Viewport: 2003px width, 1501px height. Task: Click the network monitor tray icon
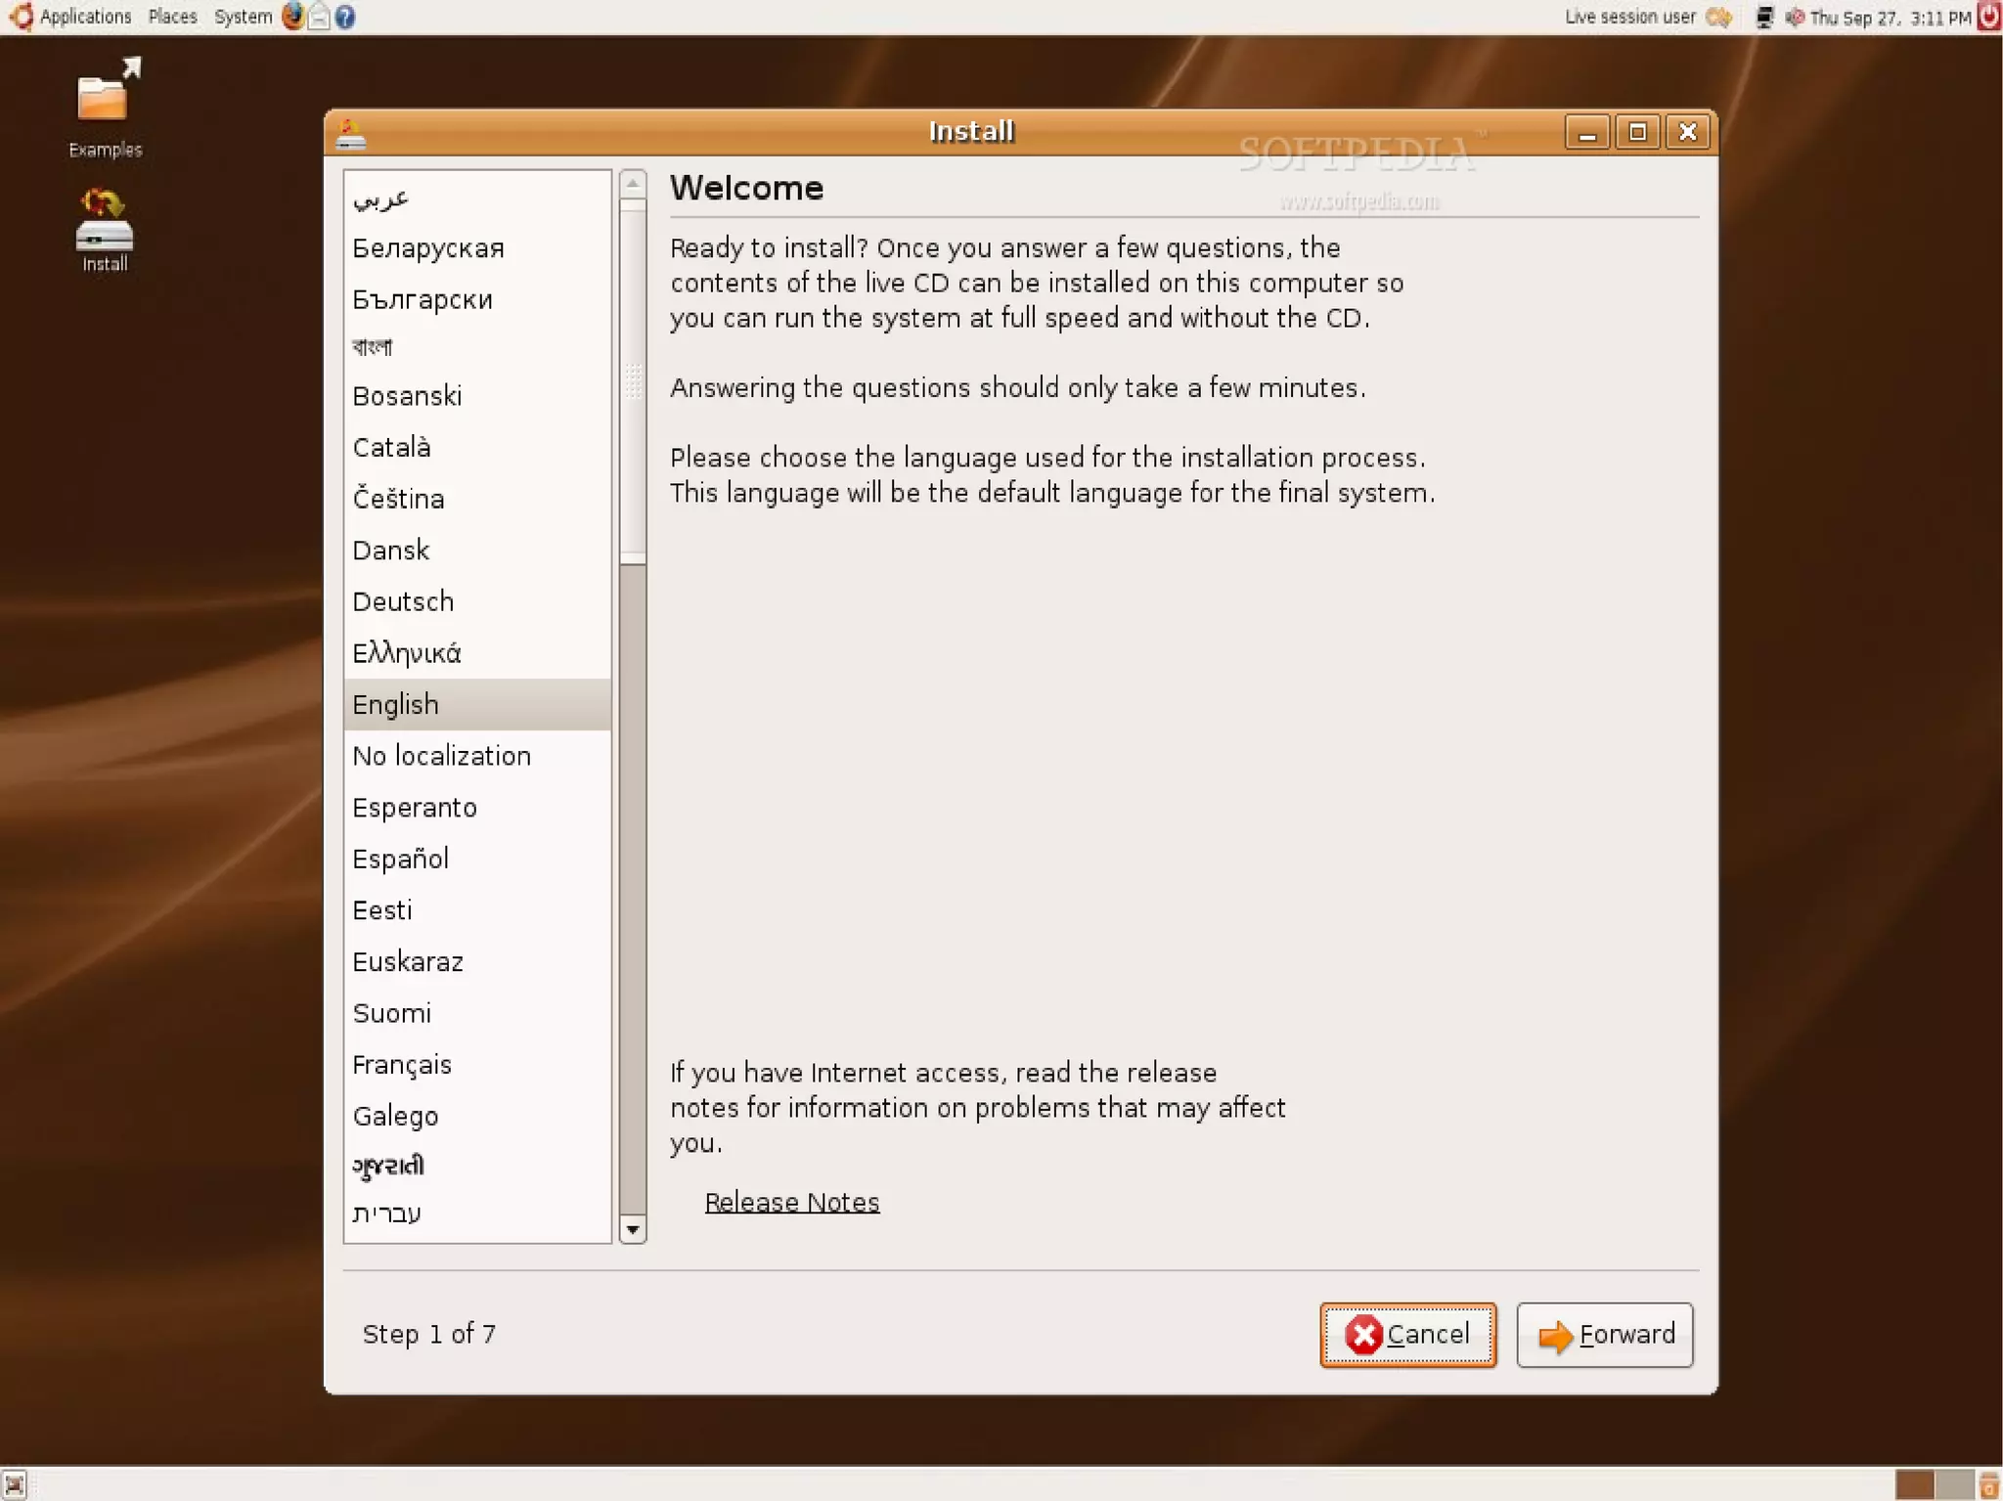[x=1764, y=17]
